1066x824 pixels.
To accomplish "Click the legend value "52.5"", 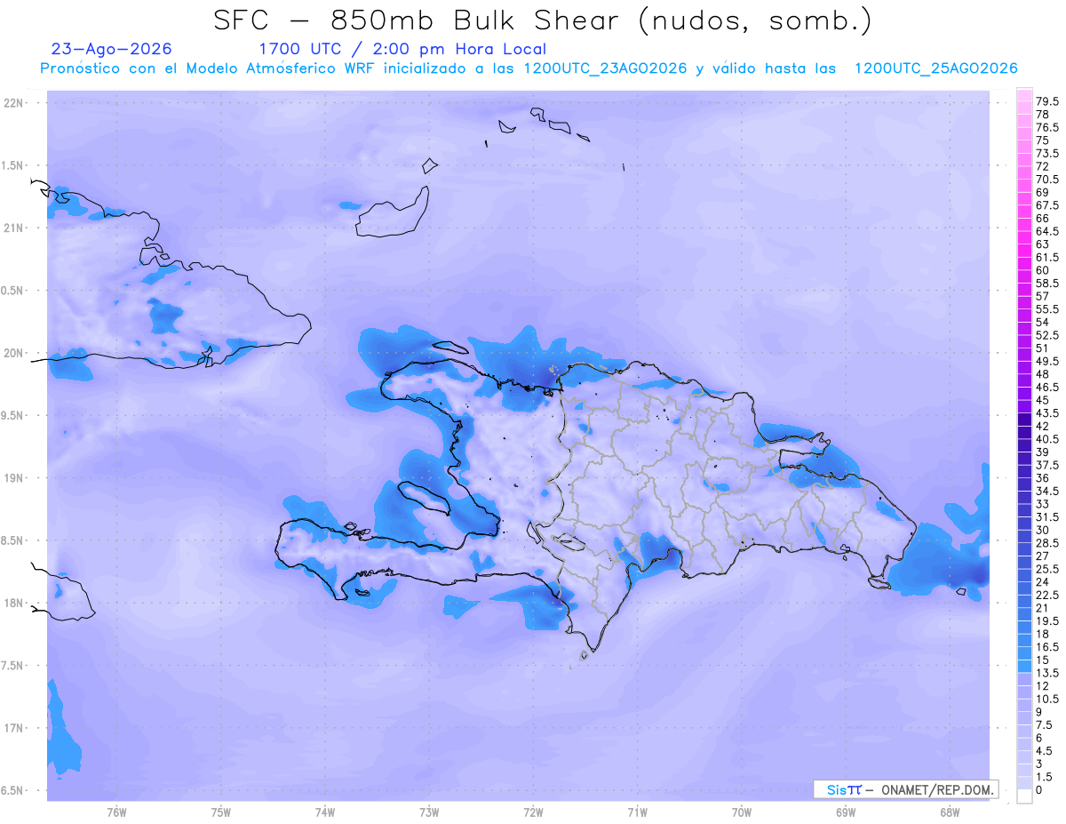I will click(1047, 335).
